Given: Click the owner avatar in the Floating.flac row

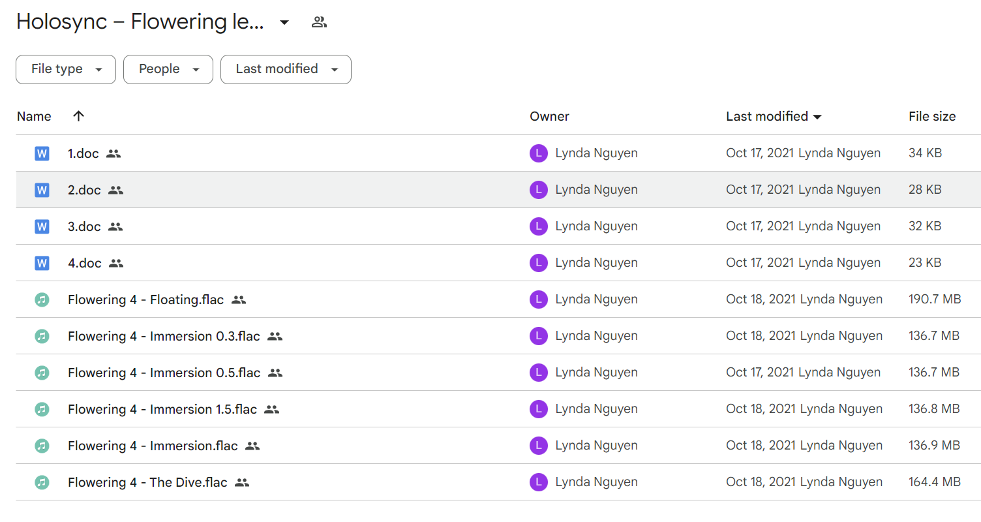Looking at the screenshot, I should click(538, 299).
